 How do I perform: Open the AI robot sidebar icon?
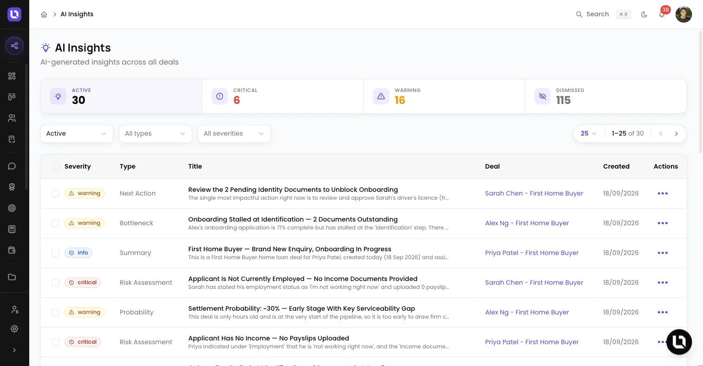pyautogui.click(x=12, y=187)
